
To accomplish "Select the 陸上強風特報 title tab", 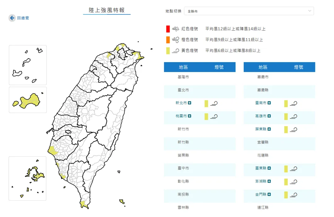I will (107, 10).
